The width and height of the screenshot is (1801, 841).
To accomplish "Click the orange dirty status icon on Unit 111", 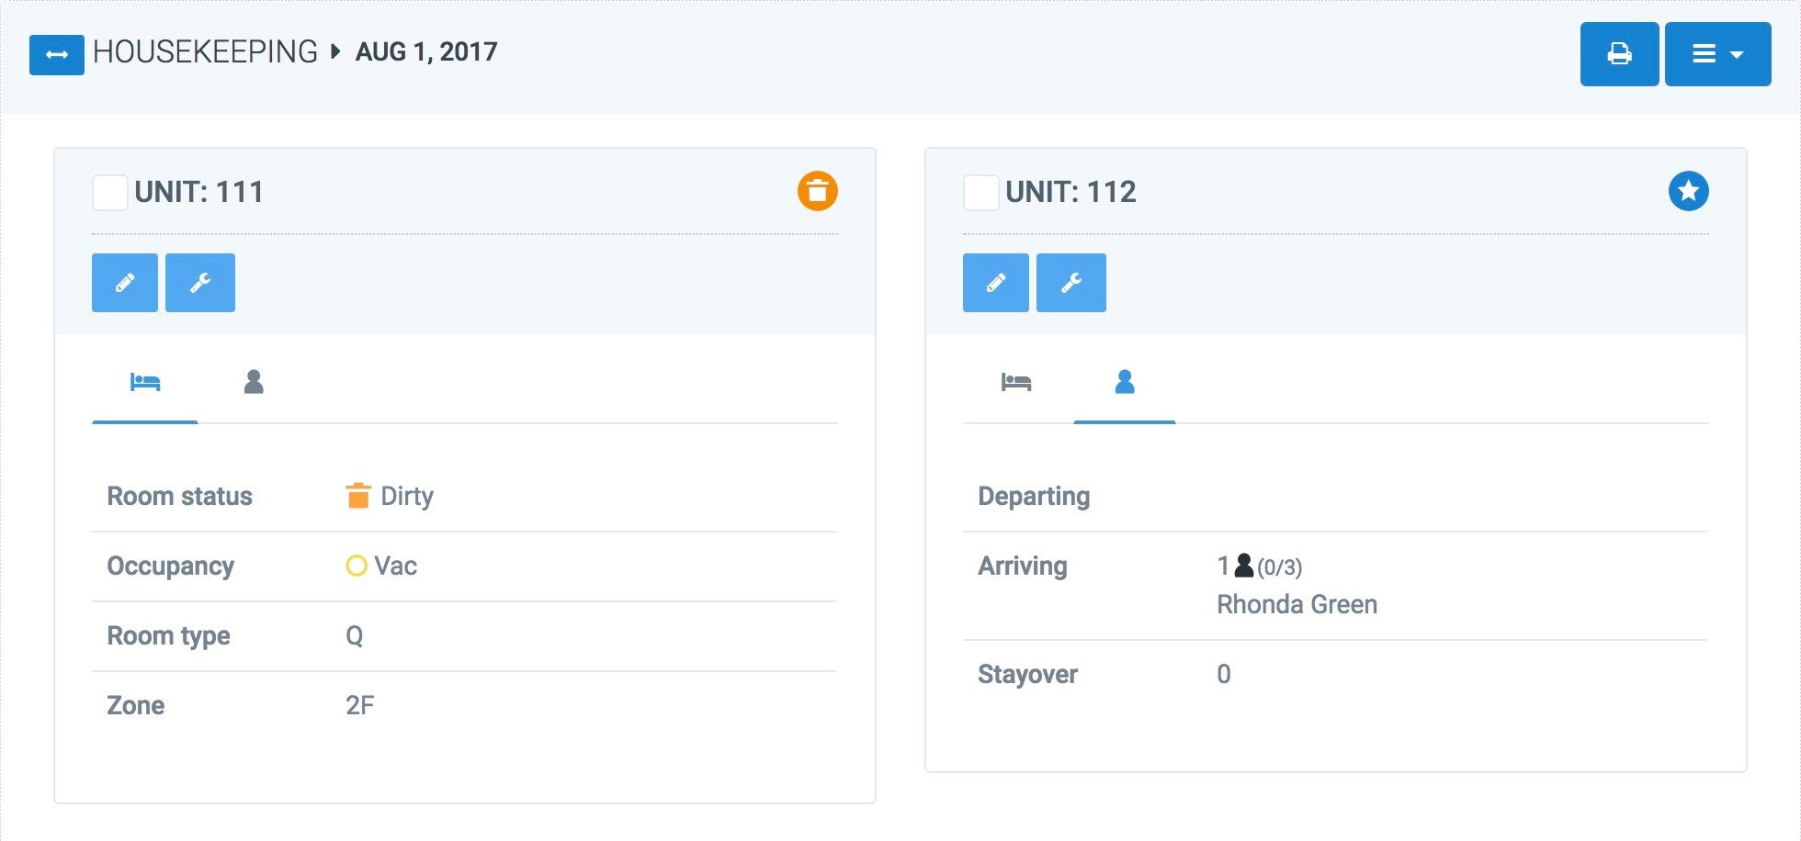I will tap(817, 191).
